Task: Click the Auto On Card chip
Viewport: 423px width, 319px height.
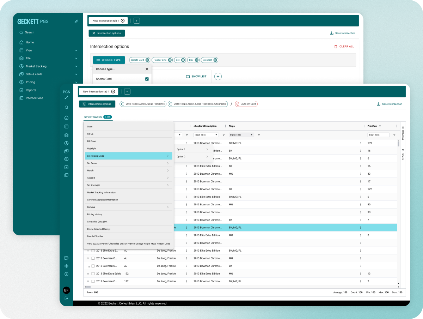Action: [246, 104]
